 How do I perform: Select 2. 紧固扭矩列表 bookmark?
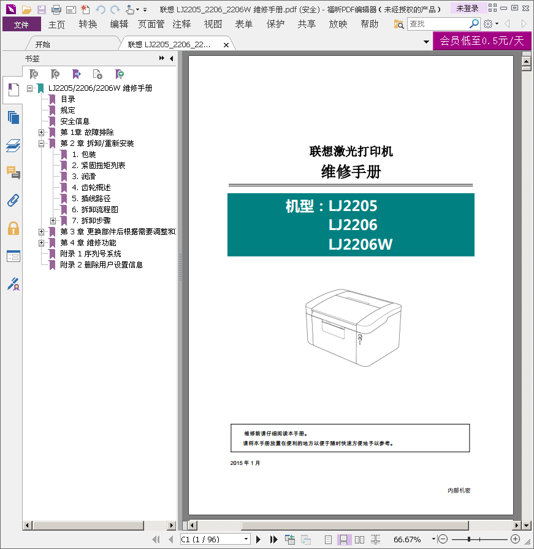click(99, 165)
